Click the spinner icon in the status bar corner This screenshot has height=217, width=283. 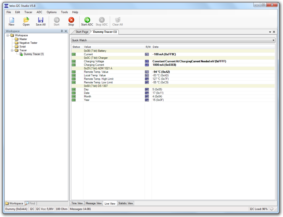272,209
